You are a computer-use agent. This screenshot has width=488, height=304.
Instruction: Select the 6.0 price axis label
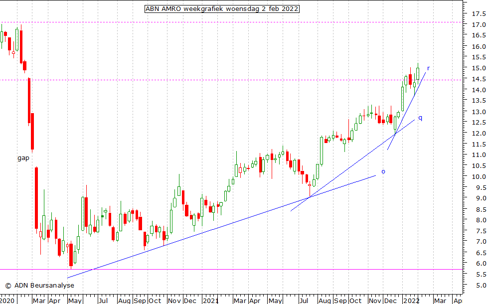(481, 263)
